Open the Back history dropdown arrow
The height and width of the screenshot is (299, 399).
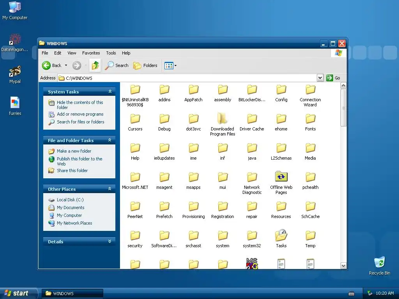(x=66, y=65)
